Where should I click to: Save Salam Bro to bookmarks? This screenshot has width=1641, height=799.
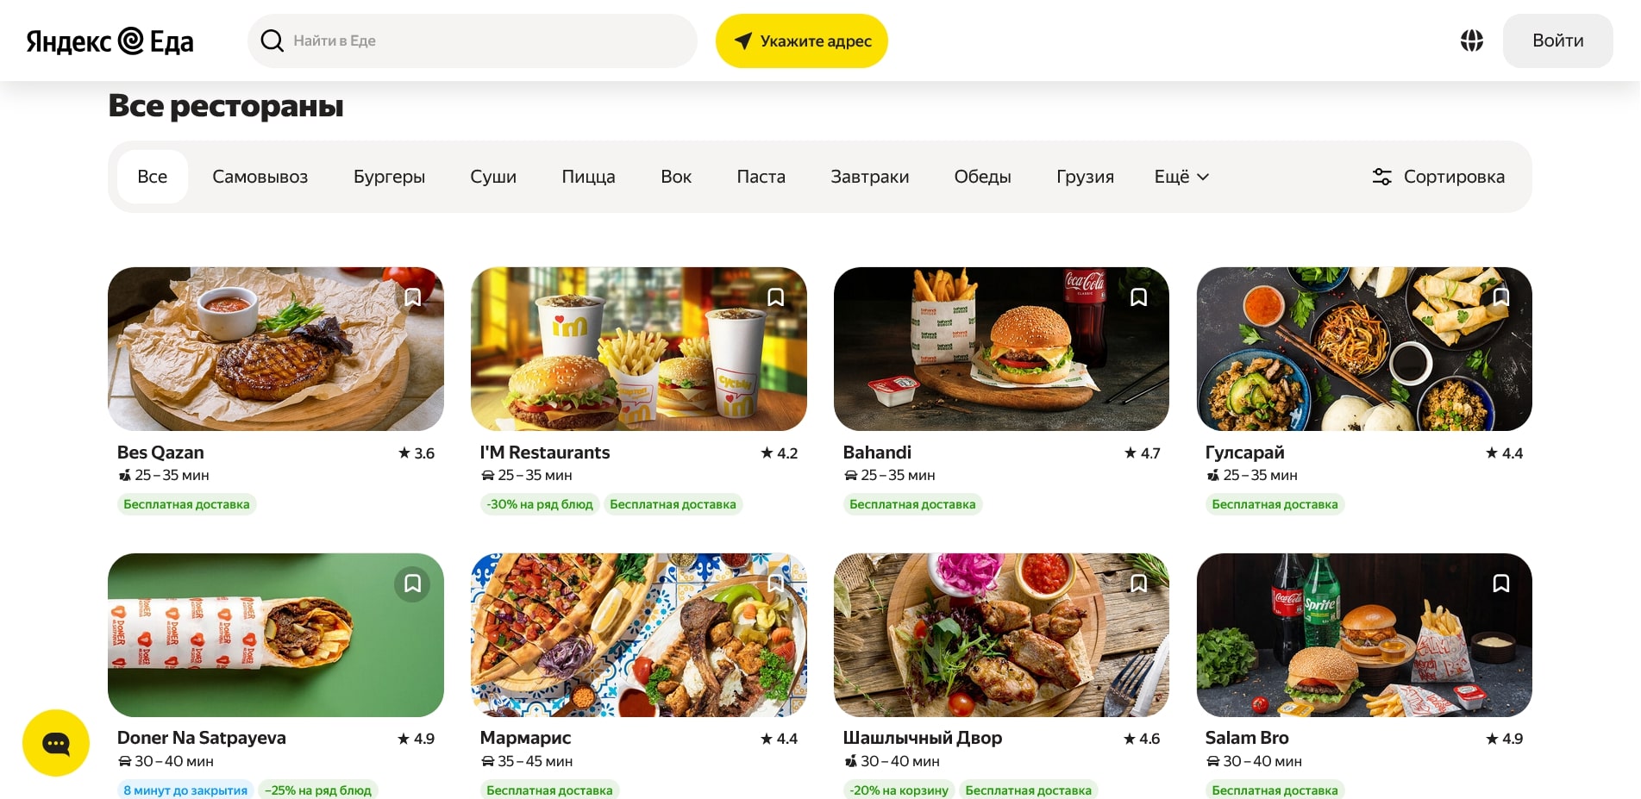(x=1500, y=584)
